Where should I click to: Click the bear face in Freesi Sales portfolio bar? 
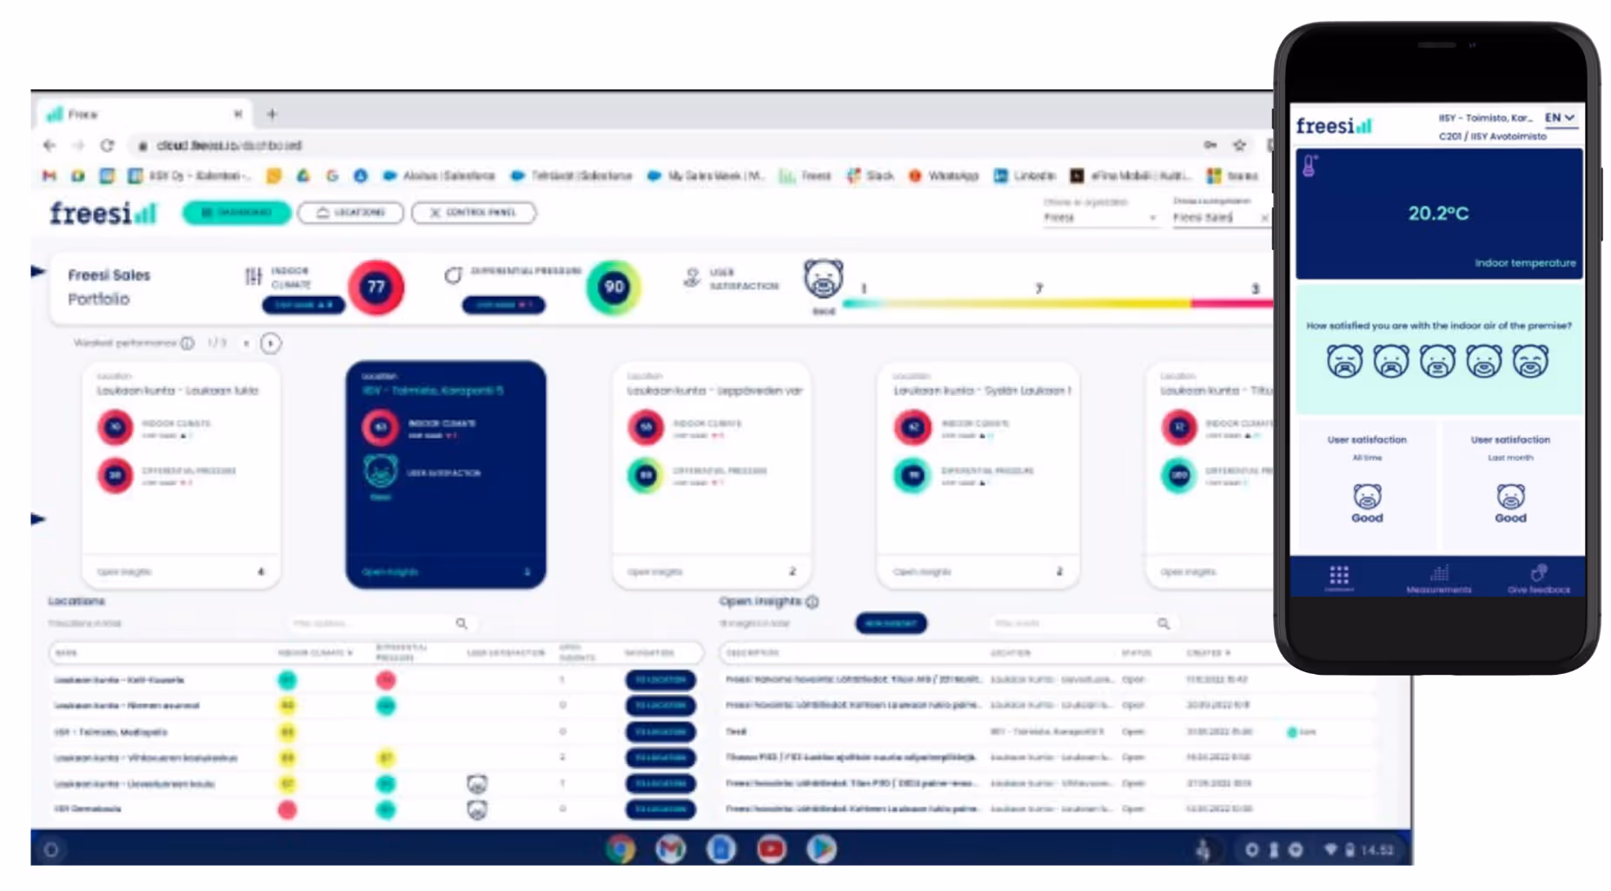coord(822,279)
